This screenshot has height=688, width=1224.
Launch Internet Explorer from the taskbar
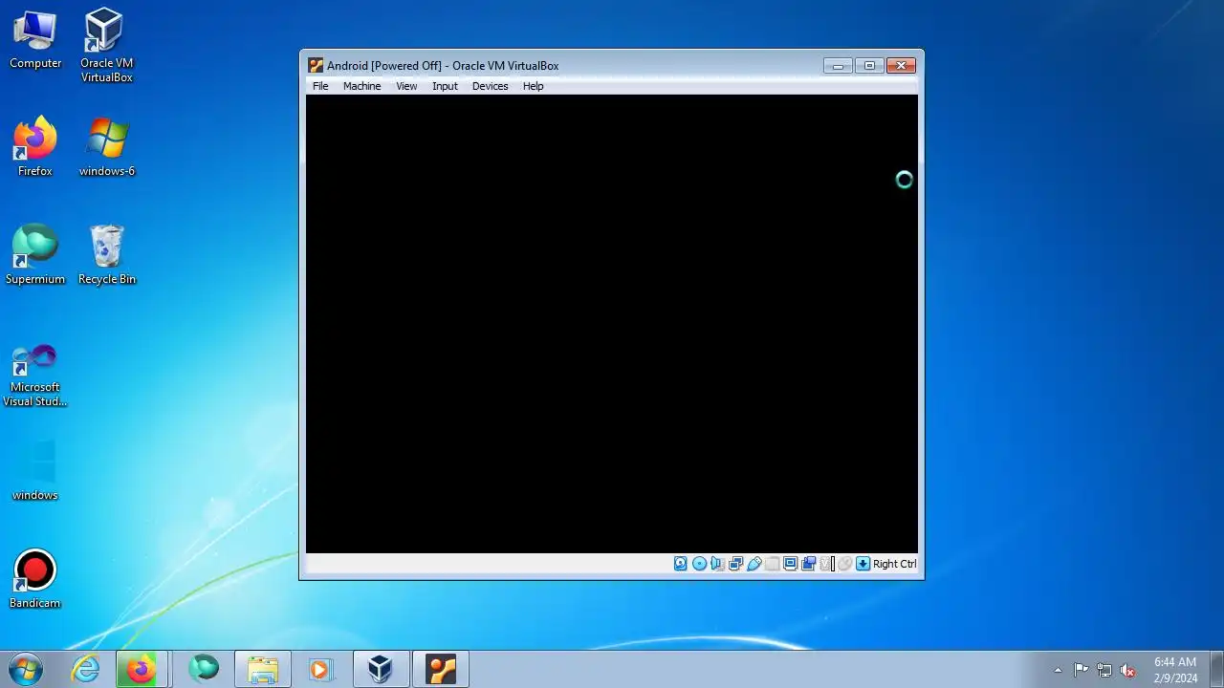point(86,669)
